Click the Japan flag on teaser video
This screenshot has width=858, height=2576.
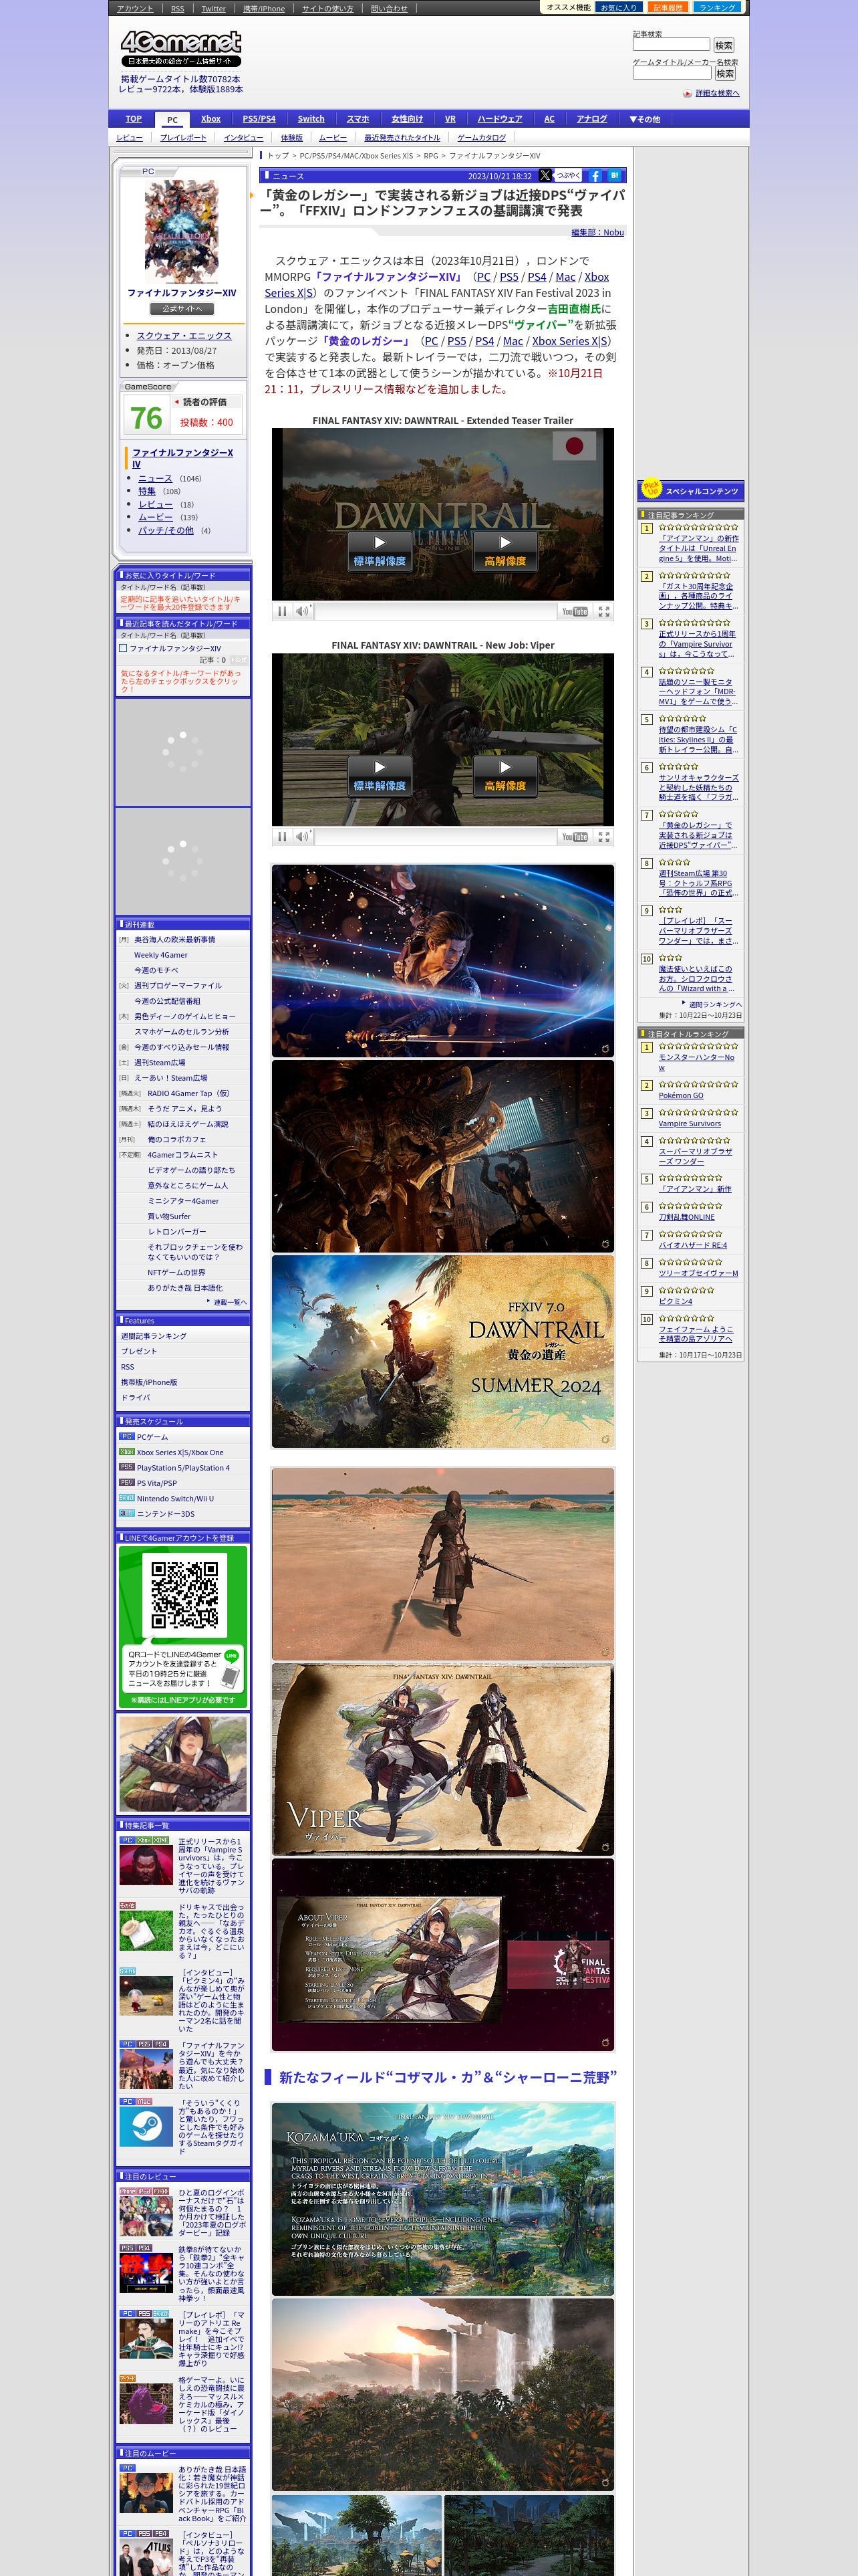tap(574, 445)
